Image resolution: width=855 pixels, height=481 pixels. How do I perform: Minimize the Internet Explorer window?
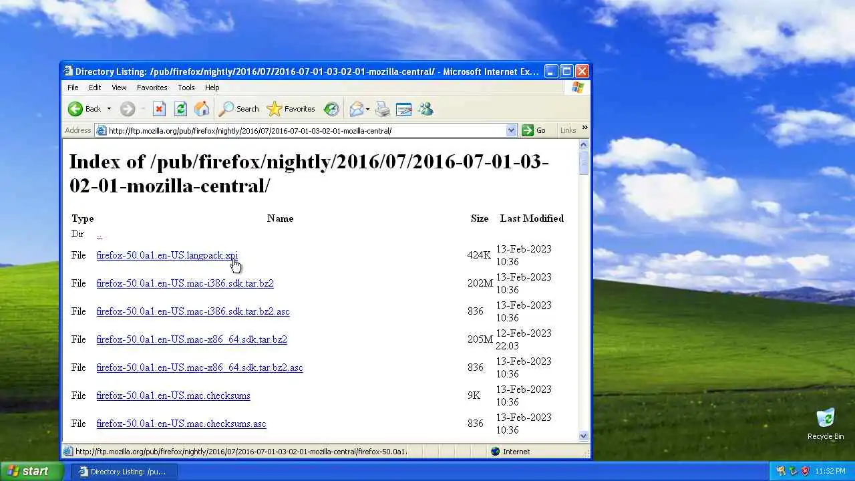click(x=551, y=71)
